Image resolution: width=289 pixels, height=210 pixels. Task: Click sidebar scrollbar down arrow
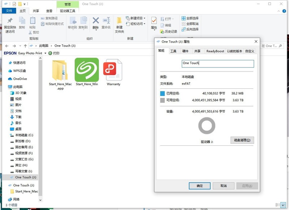pyautogui.click(x=40, y=200)
